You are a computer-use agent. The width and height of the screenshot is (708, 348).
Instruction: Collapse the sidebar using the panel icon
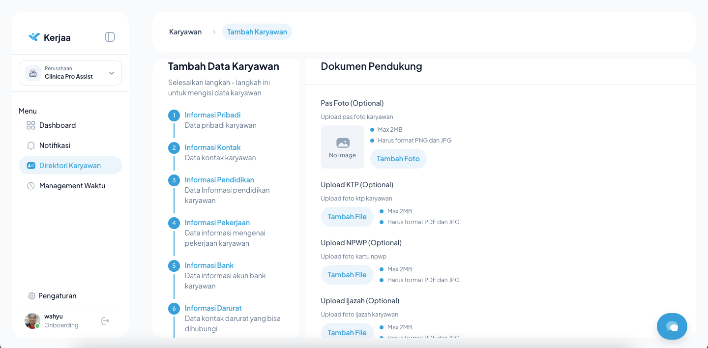click(110, 37)
